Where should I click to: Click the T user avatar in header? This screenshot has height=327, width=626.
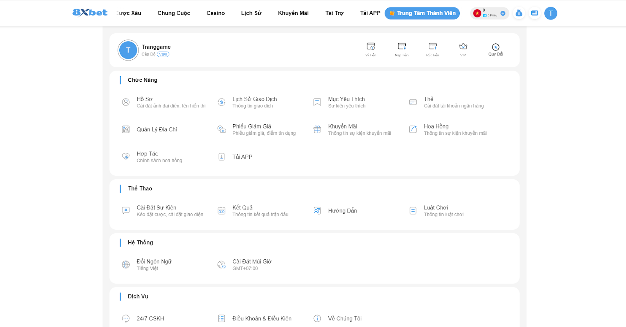tap(550, 13)
